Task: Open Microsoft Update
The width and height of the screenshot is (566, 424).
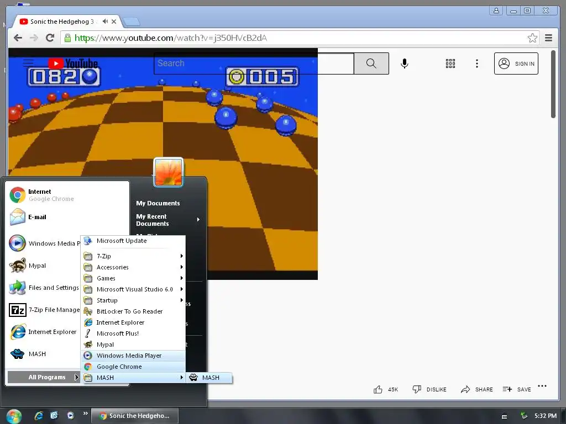Action: (x=133, y=241)
